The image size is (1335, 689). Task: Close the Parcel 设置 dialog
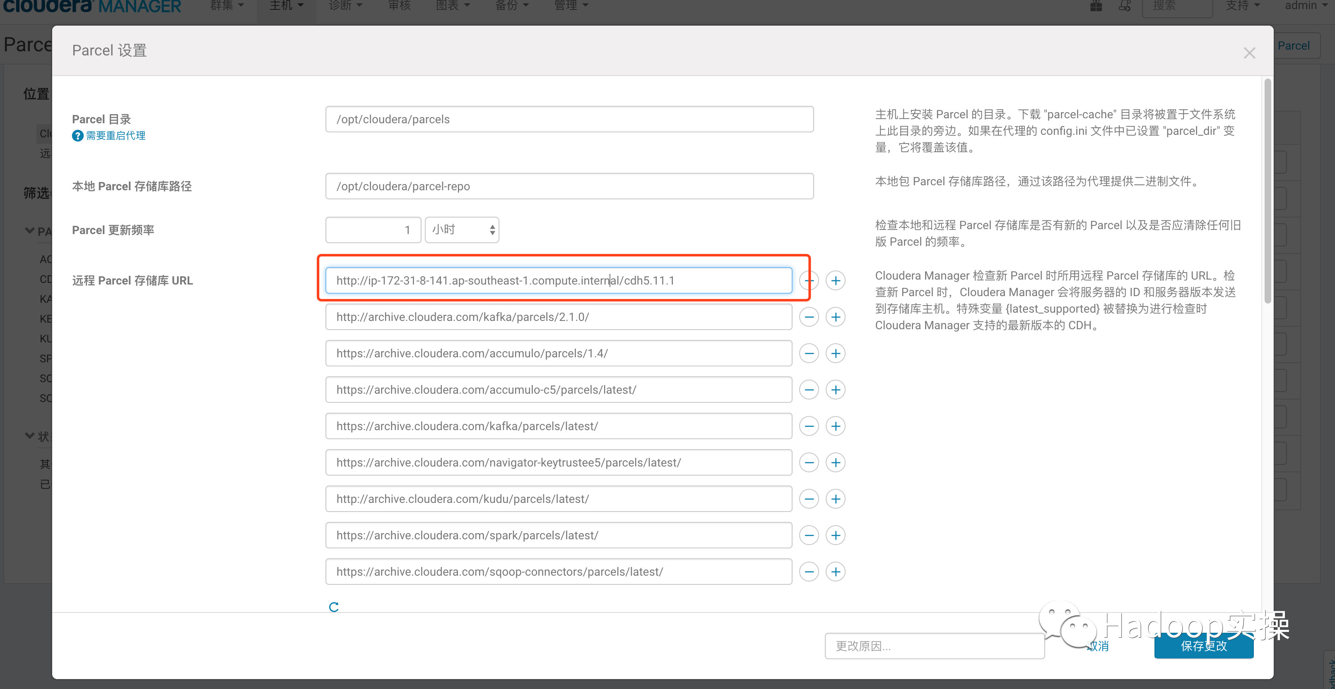pyautogui.click(x=1249, y=53)
